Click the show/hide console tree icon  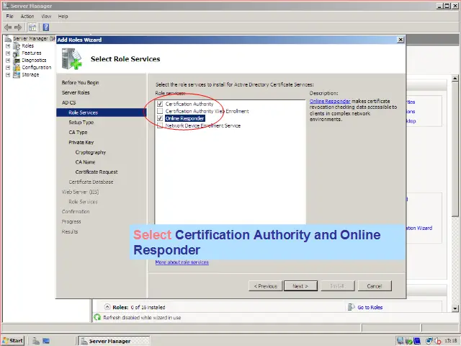[x=32, y=27]
